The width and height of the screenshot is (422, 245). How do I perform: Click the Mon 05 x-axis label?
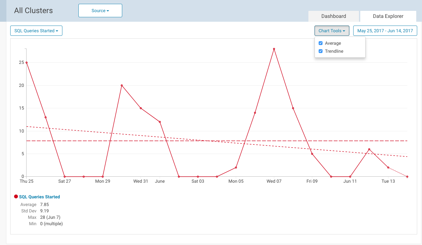[x=236, y=181]
